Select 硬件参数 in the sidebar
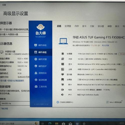The height and width of the screenshot is (125, 125). tap(41, 52)
